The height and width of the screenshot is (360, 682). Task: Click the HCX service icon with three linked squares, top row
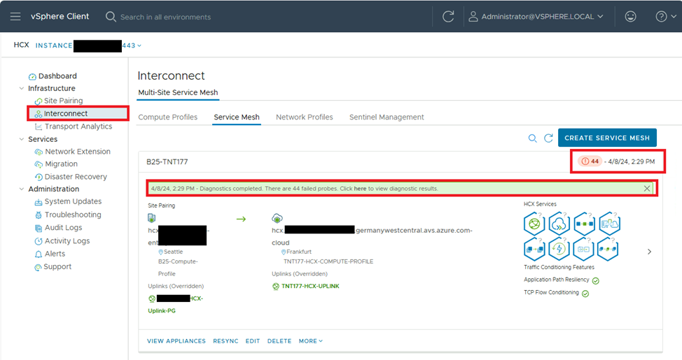(x=585, y=224)
